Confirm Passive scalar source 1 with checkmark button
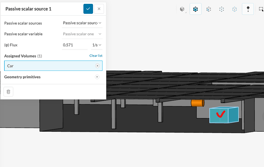 (x=88, y=9)
